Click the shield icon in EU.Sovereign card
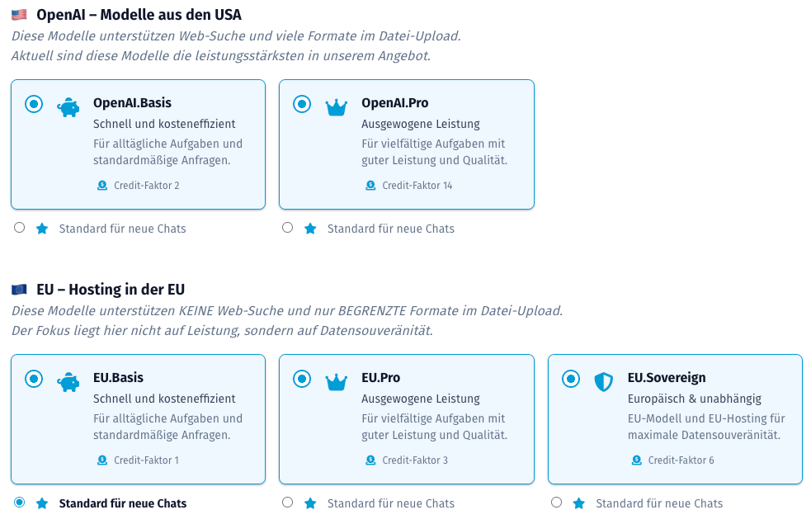 pyautogui.click(x=604, y=382)
